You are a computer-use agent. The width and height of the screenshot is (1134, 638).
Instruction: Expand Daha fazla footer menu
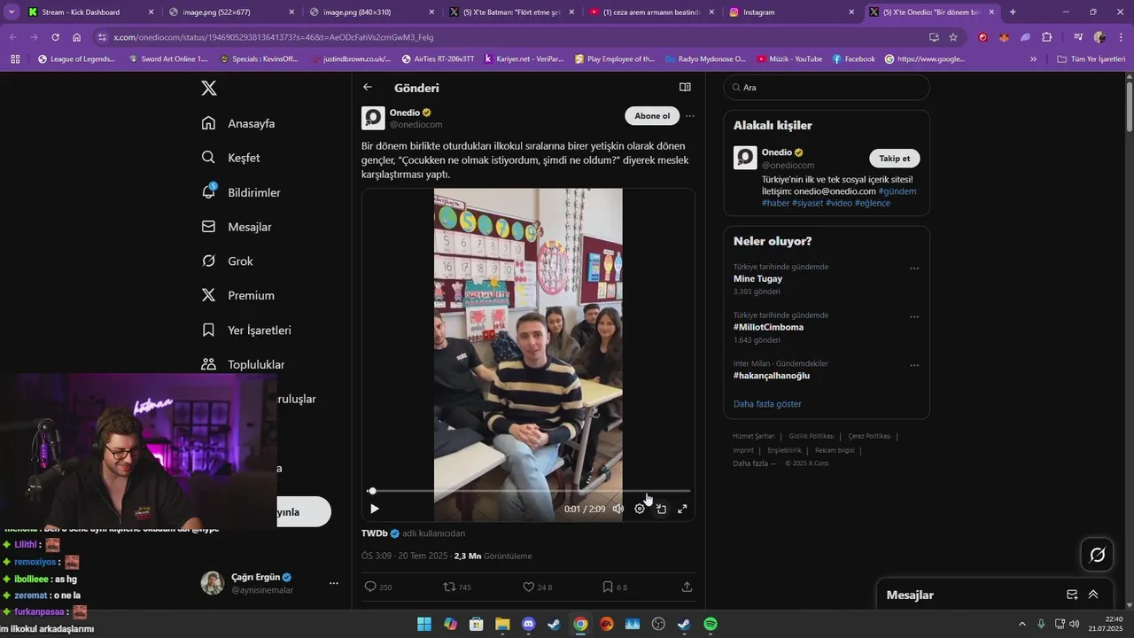coord(754,463)
